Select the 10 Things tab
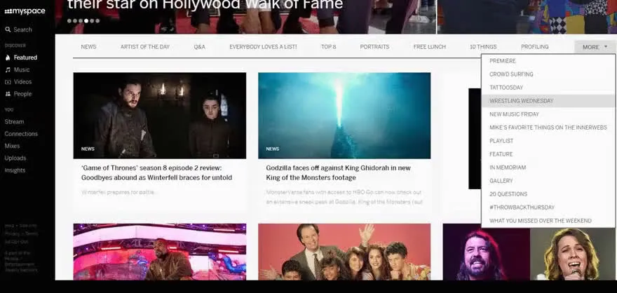 coord(483,47)
